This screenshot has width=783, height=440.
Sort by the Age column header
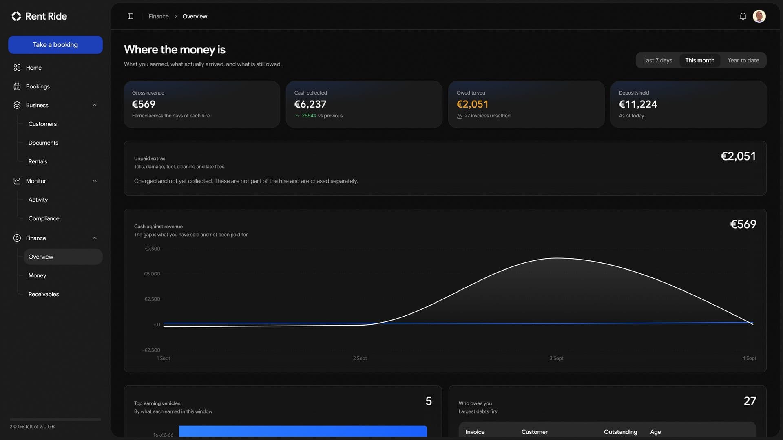coord(655,432)
